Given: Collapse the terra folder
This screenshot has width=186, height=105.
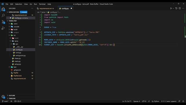Looking at the screenshot, I should point(10,41).
